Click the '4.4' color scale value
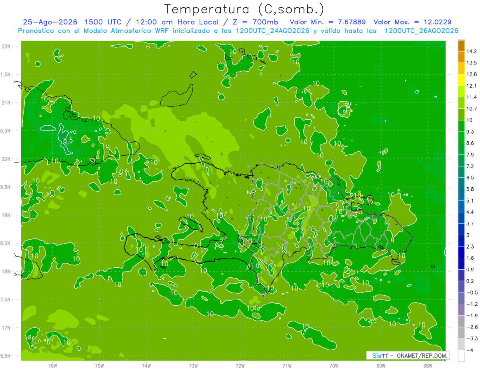 tap(471, 212)
